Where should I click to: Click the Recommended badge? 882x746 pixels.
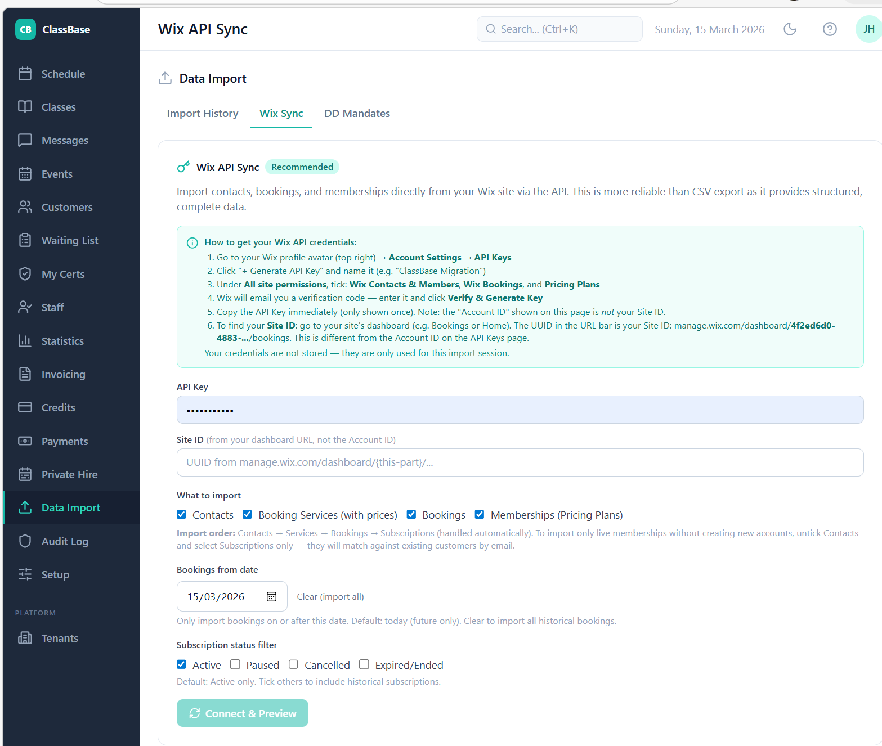pyautogui.click(x=302, y=167)
